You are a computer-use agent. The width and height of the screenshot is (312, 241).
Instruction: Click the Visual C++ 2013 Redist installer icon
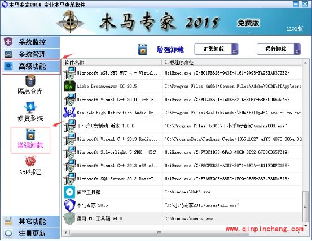pos(69,139)
